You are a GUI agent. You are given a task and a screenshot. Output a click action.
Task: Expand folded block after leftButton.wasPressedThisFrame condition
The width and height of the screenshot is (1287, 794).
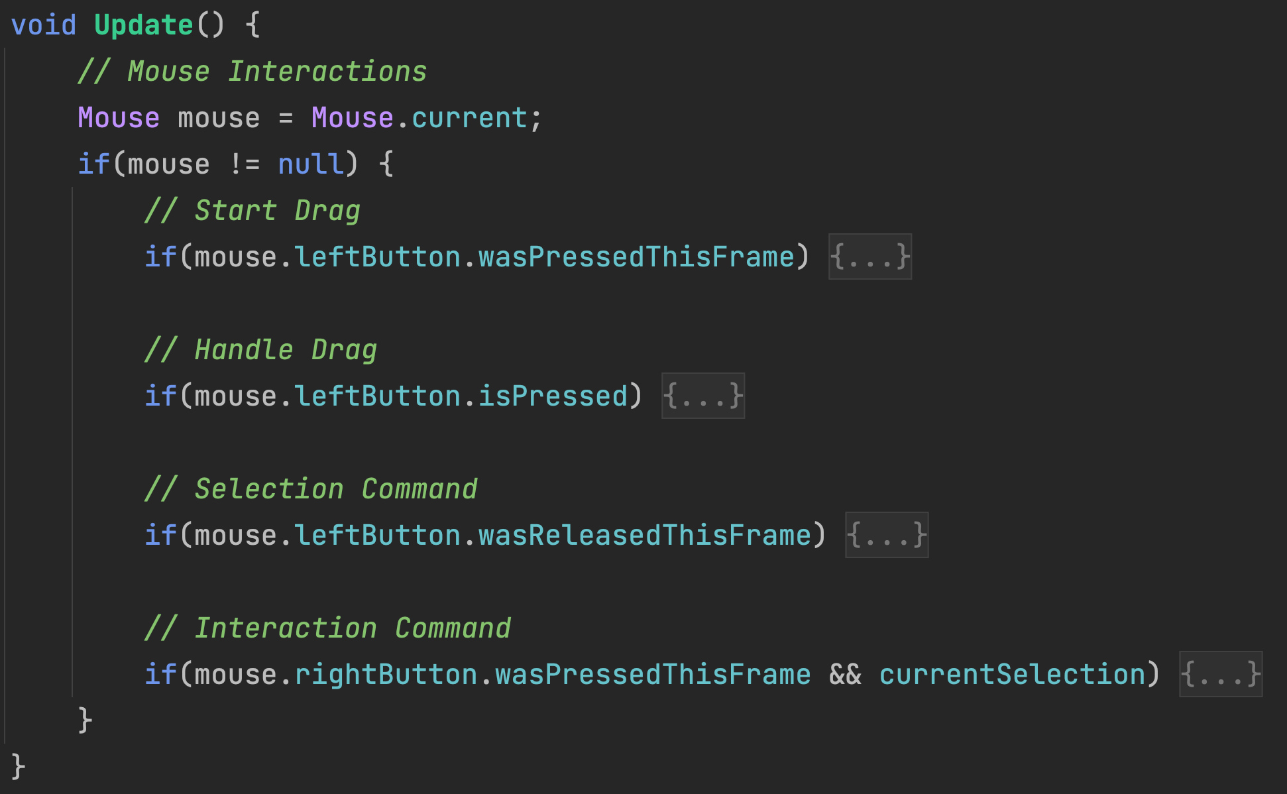tap(869, 256)
